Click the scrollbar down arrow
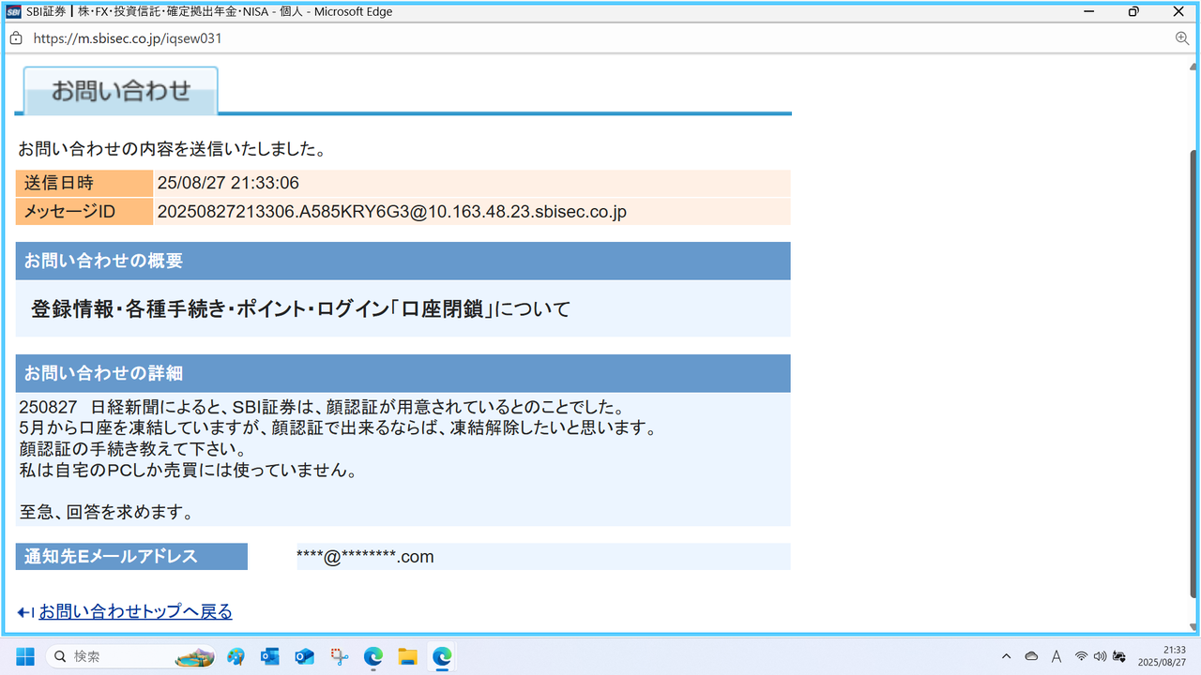The height and width of the screenshot is (675, 1201). pos(1194,625)
